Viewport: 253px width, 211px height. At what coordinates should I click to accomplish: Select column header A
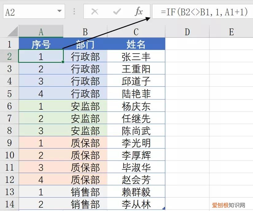(x=41, y=32)
